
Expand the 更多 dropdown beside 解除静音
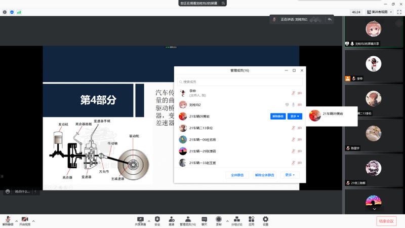click(295, 116)
